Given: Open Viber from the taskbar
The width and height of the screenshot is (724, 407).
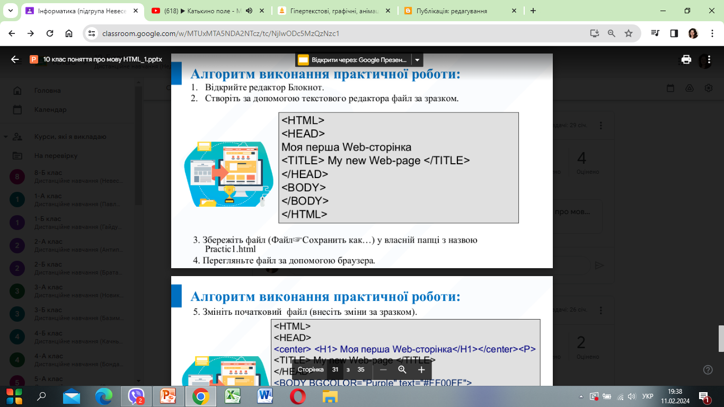Looking at the screenshot, I should [x=136, y=396].
